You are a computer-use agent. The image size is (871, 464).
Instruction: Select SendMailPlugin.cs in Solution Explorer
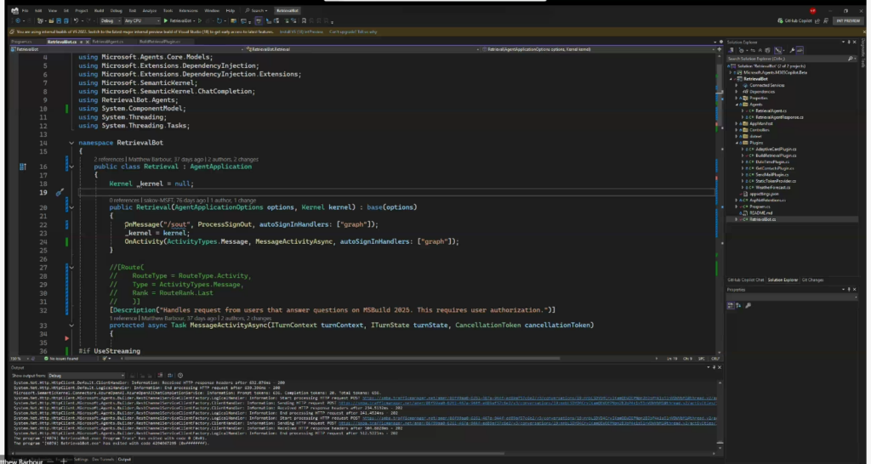[x=771, y=175]
